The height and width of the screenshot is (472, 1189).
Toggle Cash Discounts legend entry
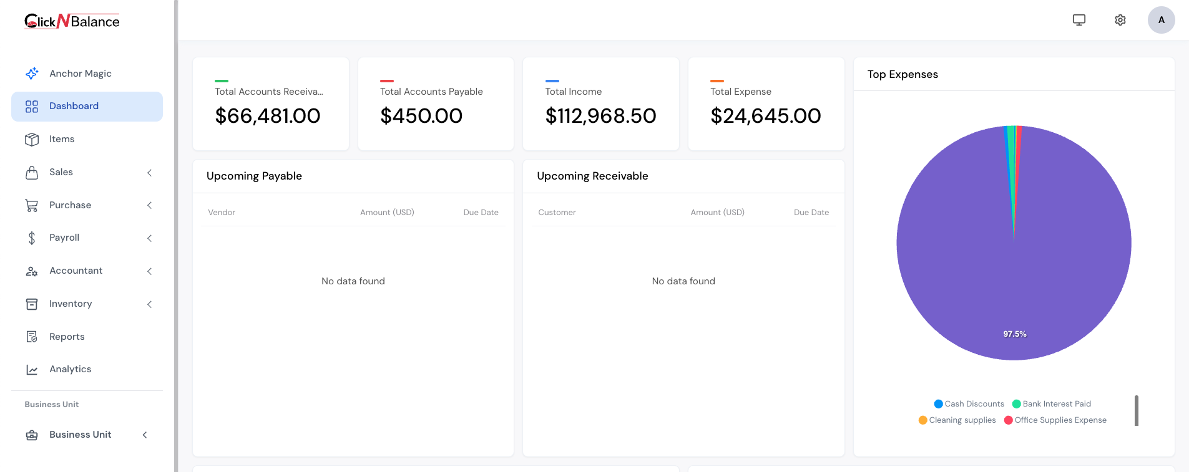[969, 404]
